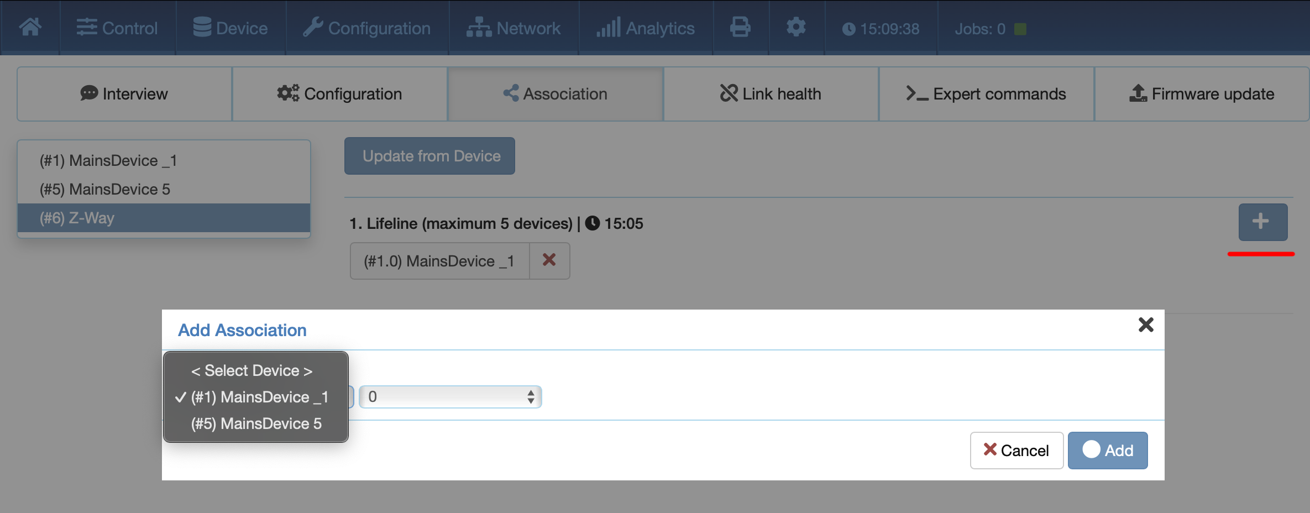Go to the home icon
1310x513 pixels.
click(x=30, y=27)
